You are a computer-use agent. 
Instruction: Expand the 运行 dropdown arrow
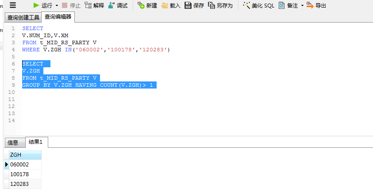coord(57,6)
